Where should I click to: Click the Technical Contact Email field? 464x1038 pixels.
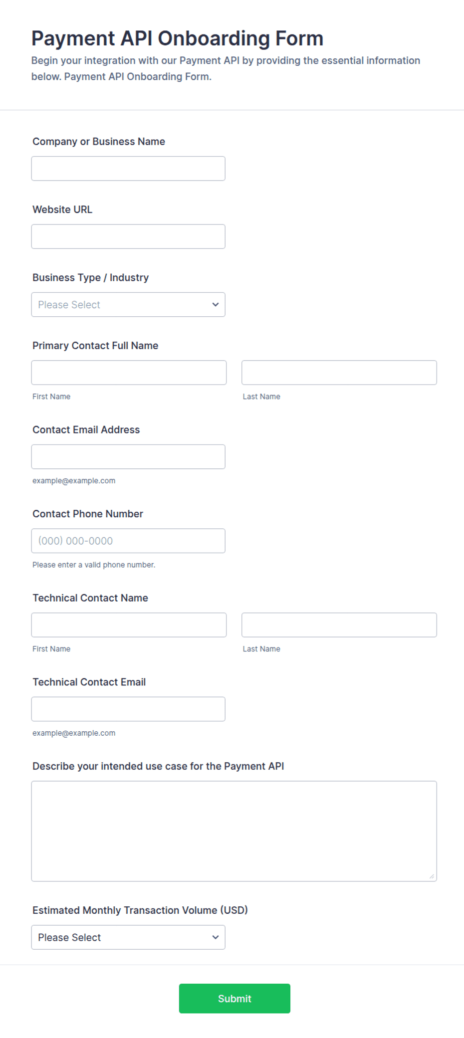point(128,709)
